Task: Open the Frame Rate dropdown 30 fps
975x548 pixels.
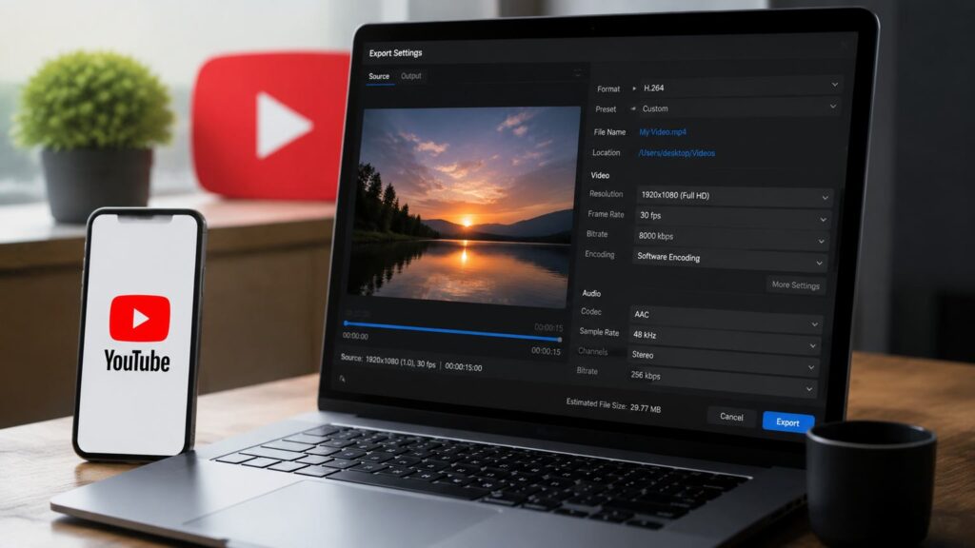Action: [732, 216]
